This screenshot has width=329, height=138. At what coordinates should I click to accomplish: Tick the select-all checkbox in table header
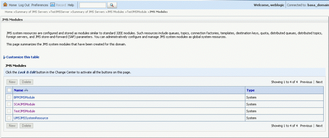click(x=9, y=90)
